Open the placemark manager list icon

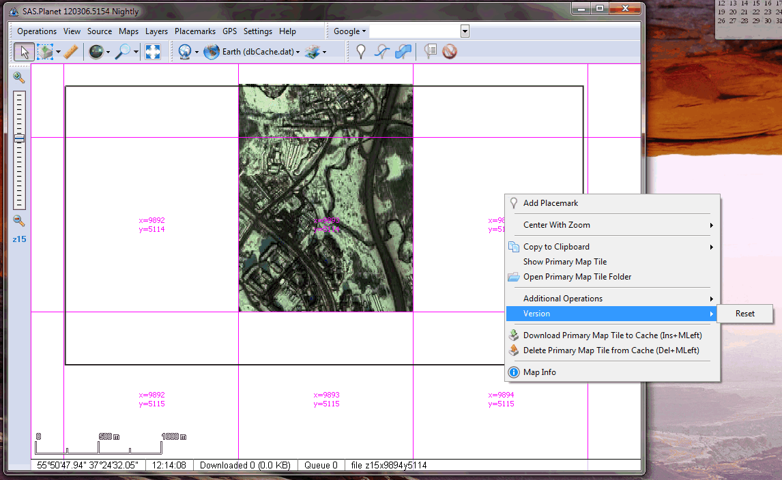(430, 52)
